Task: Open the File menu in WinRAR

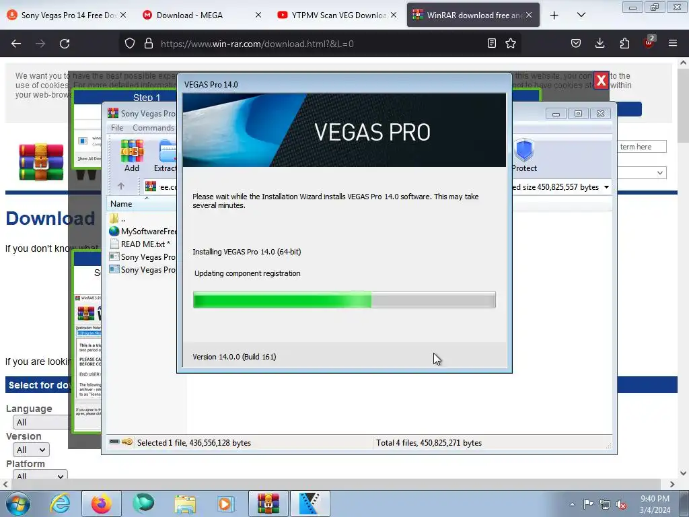Action: (117, 128)
